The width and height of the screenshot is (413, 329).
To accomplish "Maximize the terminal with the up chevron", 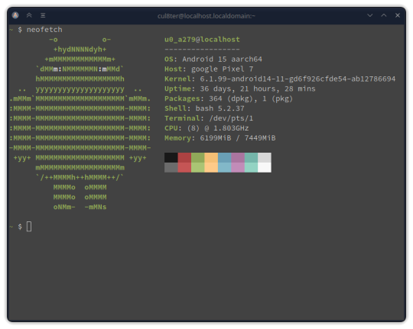I will click(384, 15).
